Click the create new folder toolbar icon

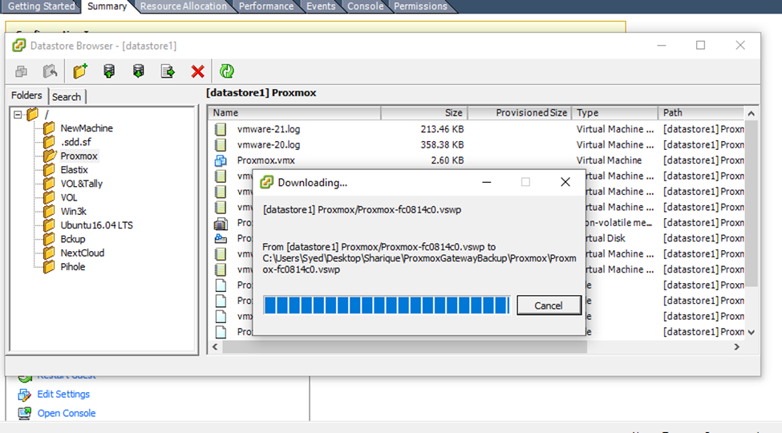pos(79,71)
